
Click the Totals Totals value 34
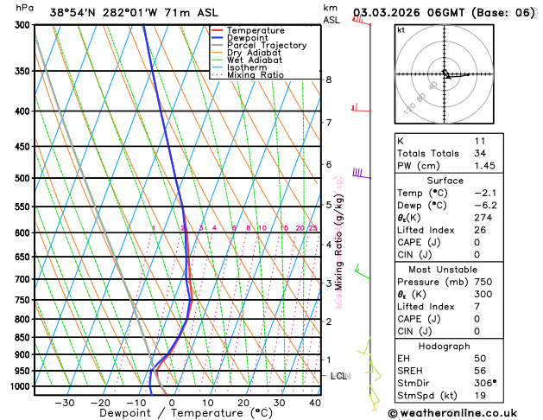tap(480, 153)
